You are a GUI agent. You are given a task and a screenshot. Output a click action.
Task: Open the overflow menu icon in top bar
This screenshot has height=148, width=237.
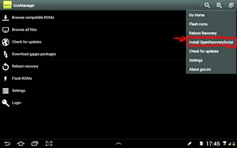tap(219, 5)
